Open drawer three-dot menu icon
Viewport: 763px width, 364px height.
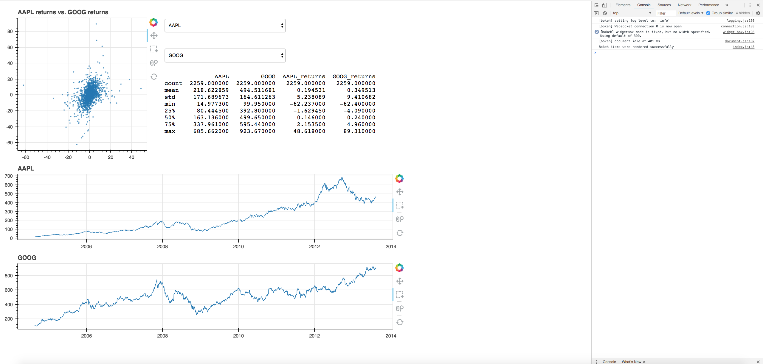596,362
